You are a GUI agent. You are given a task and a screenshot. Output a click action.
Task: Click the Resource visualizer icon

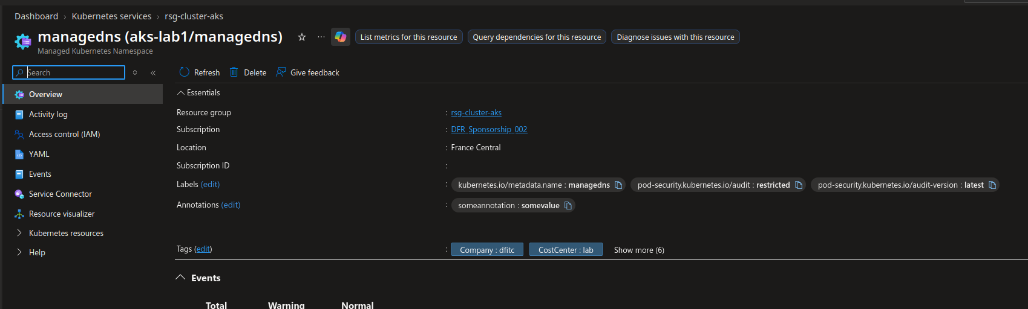[19, 214]
